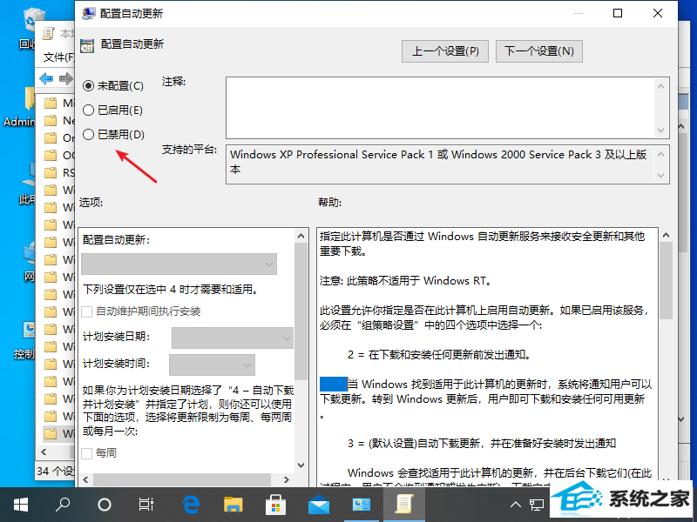Screen dimensions: 697x522
Task: Select the 'RS' folder in background tree
Action: (59, 172)
